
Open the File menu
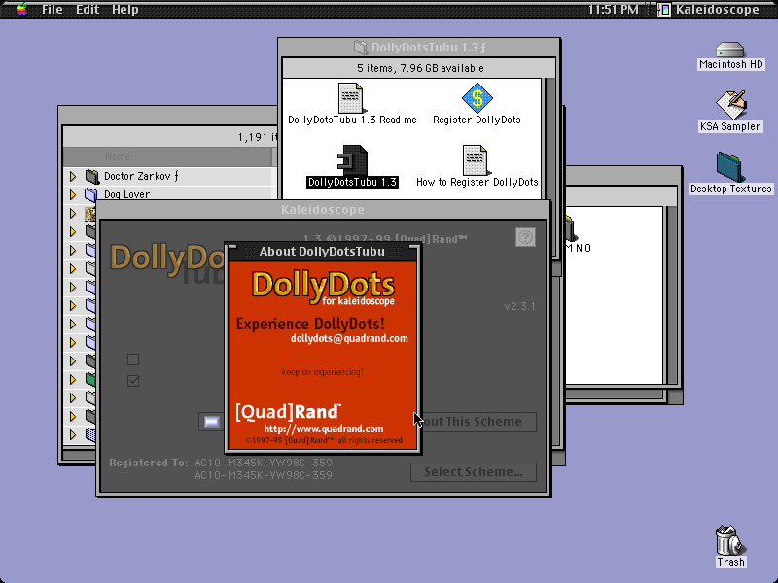[53, 10]
